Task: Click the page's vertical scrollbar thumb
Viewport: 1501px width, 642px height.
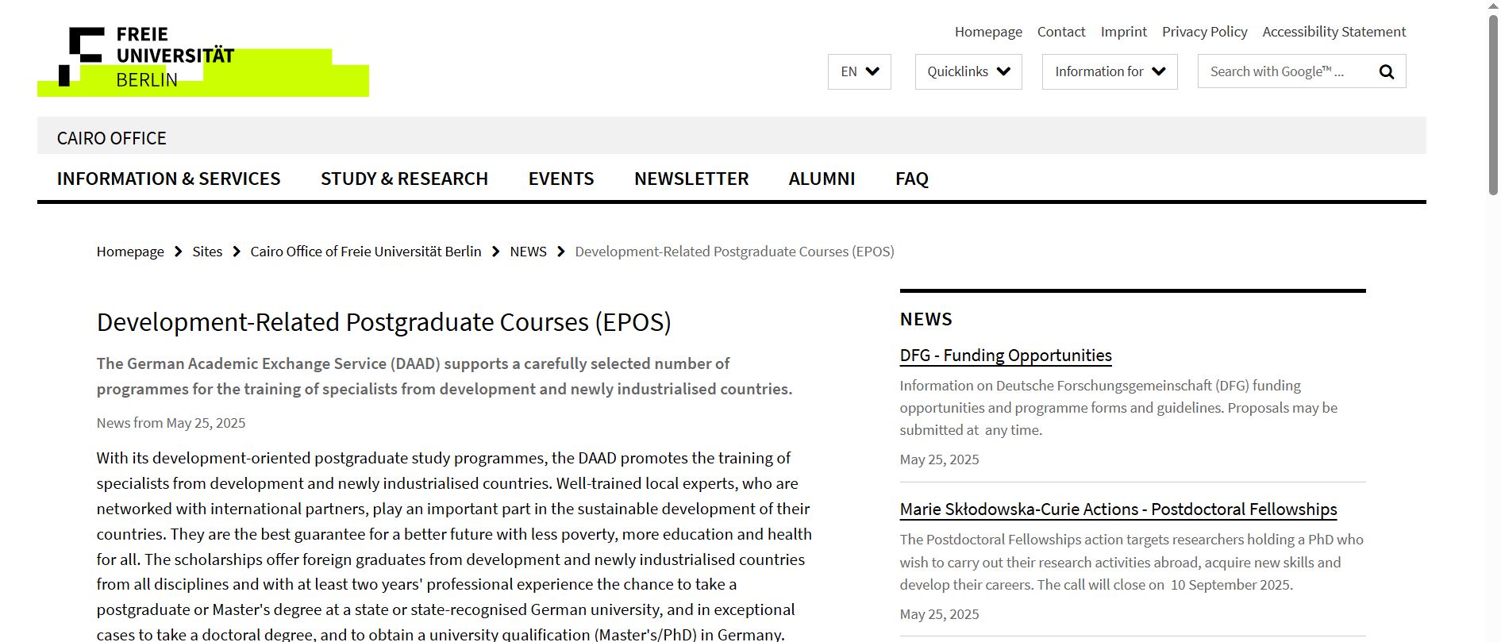Action: 1493,103
